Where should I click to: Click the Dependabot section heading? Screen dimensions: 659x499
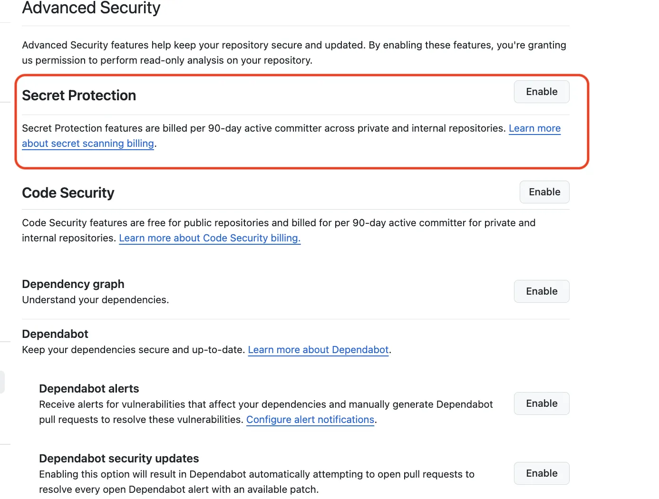[55, 334]
